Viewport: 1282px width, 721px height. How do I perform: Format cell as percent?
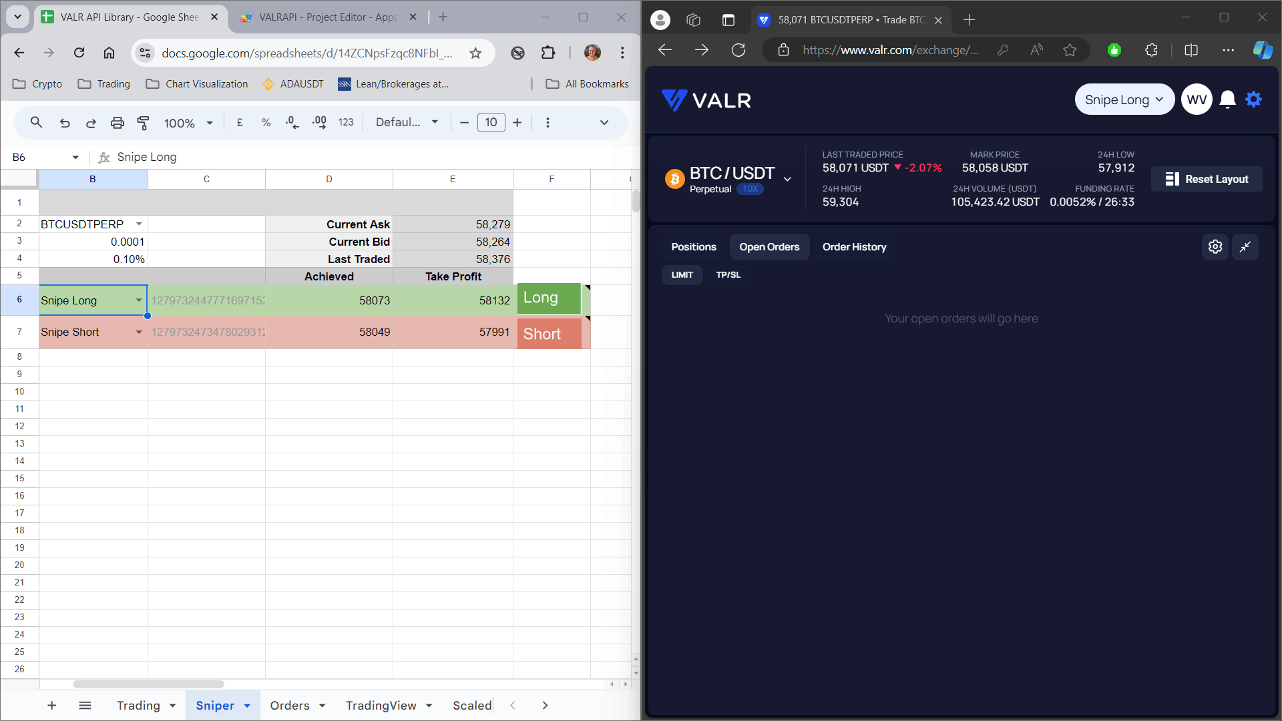pyautogui.click(x=266, y=123)
